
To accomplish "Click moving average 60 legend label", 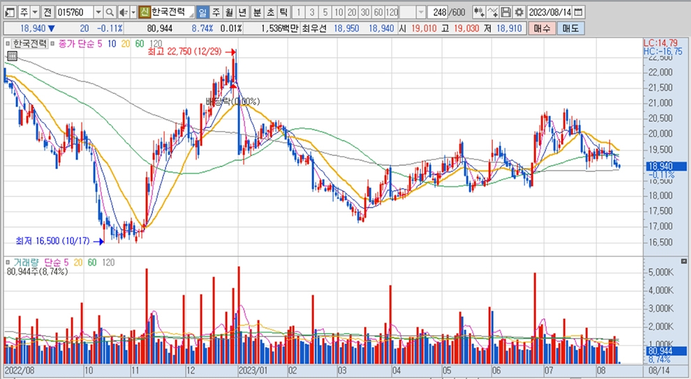I will click(x=140, y=43).
